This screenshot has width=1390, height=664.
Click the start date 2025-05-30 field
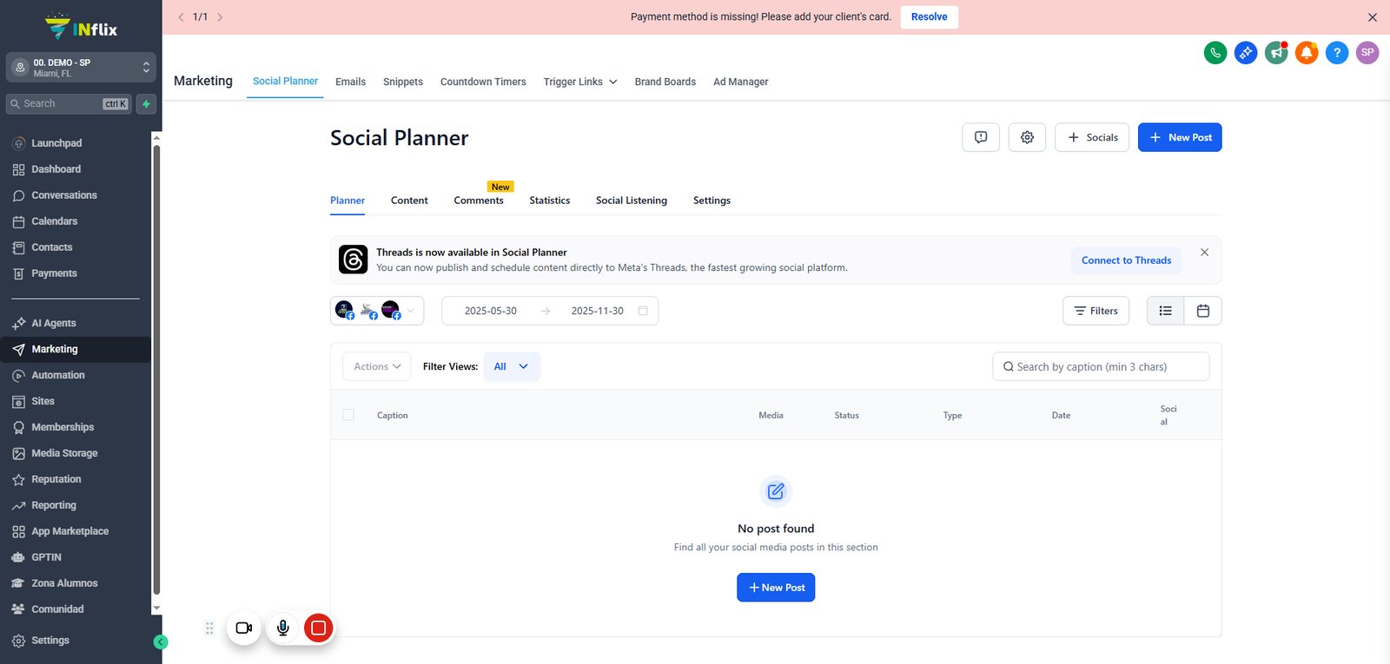pyautogui.click(x=490, y=311)
